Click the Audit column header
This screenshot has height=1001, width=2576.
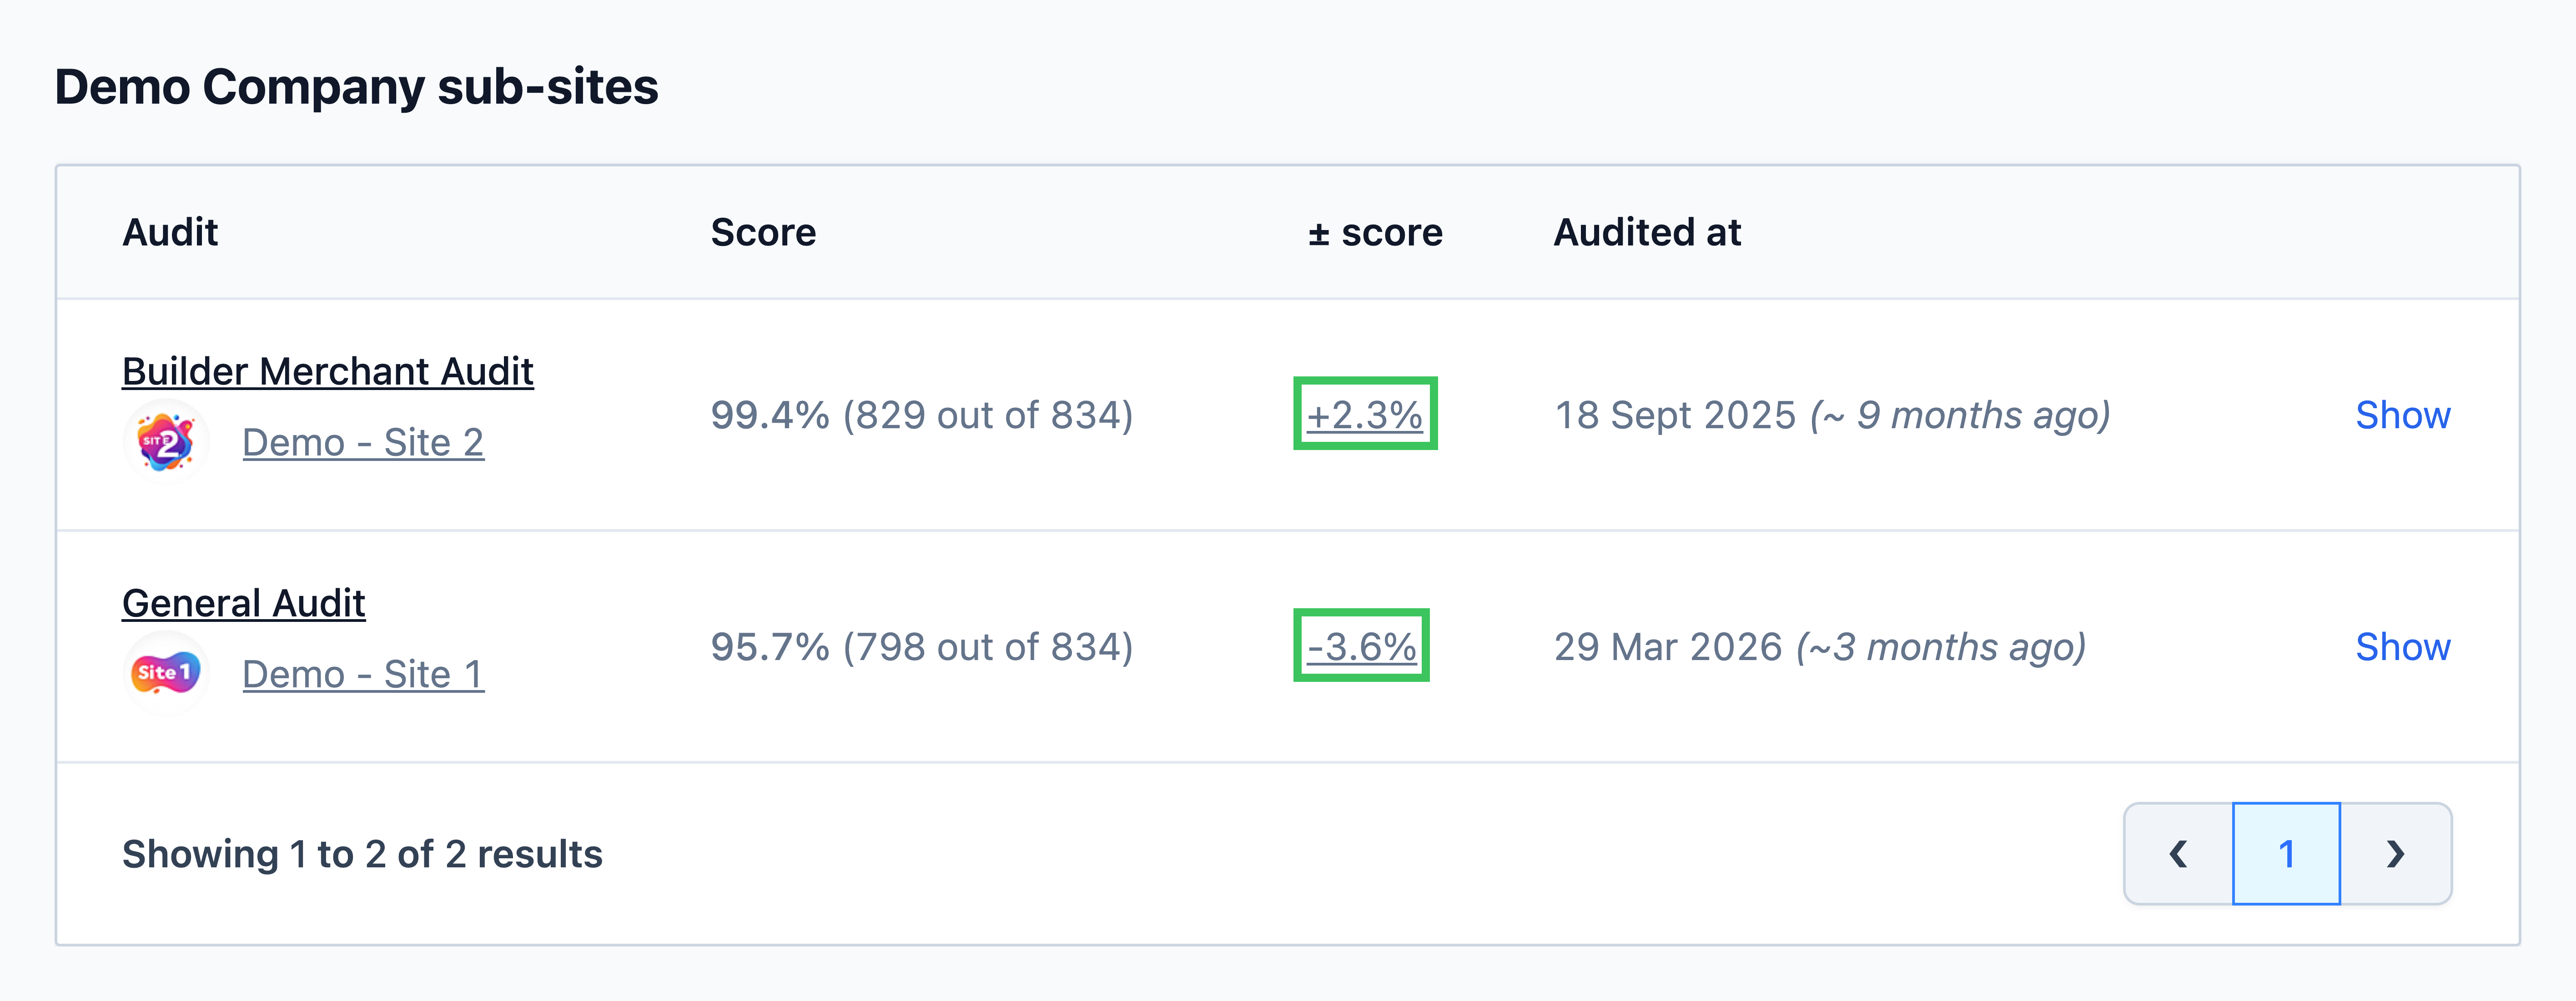(170, 232)
